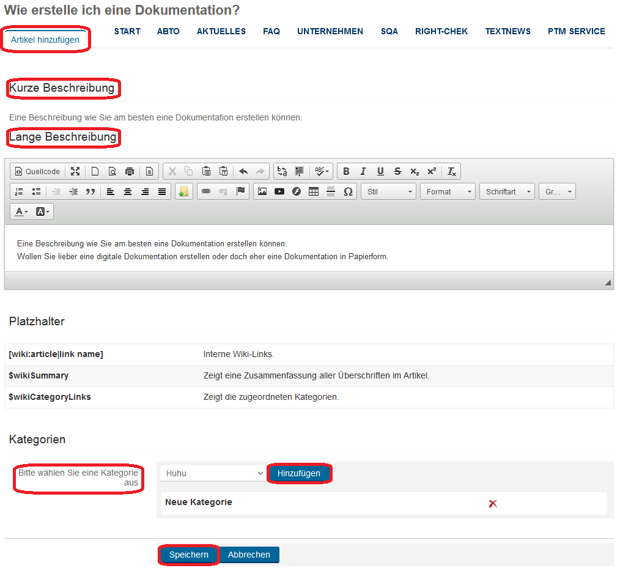
Task: Embed a YouTube video
Action: pos(279,191)
